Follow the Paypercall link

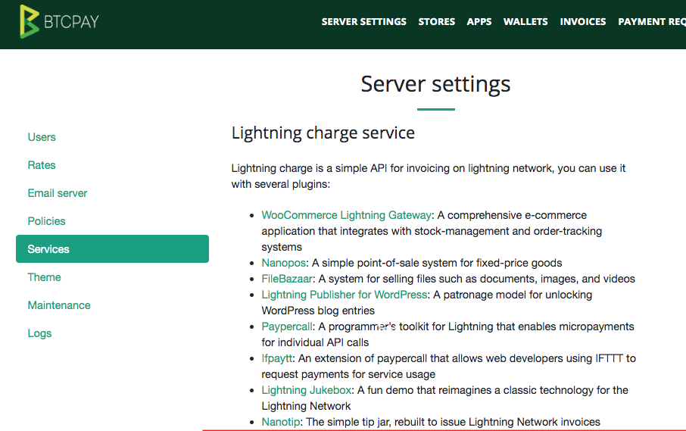[x=287, y=327]
